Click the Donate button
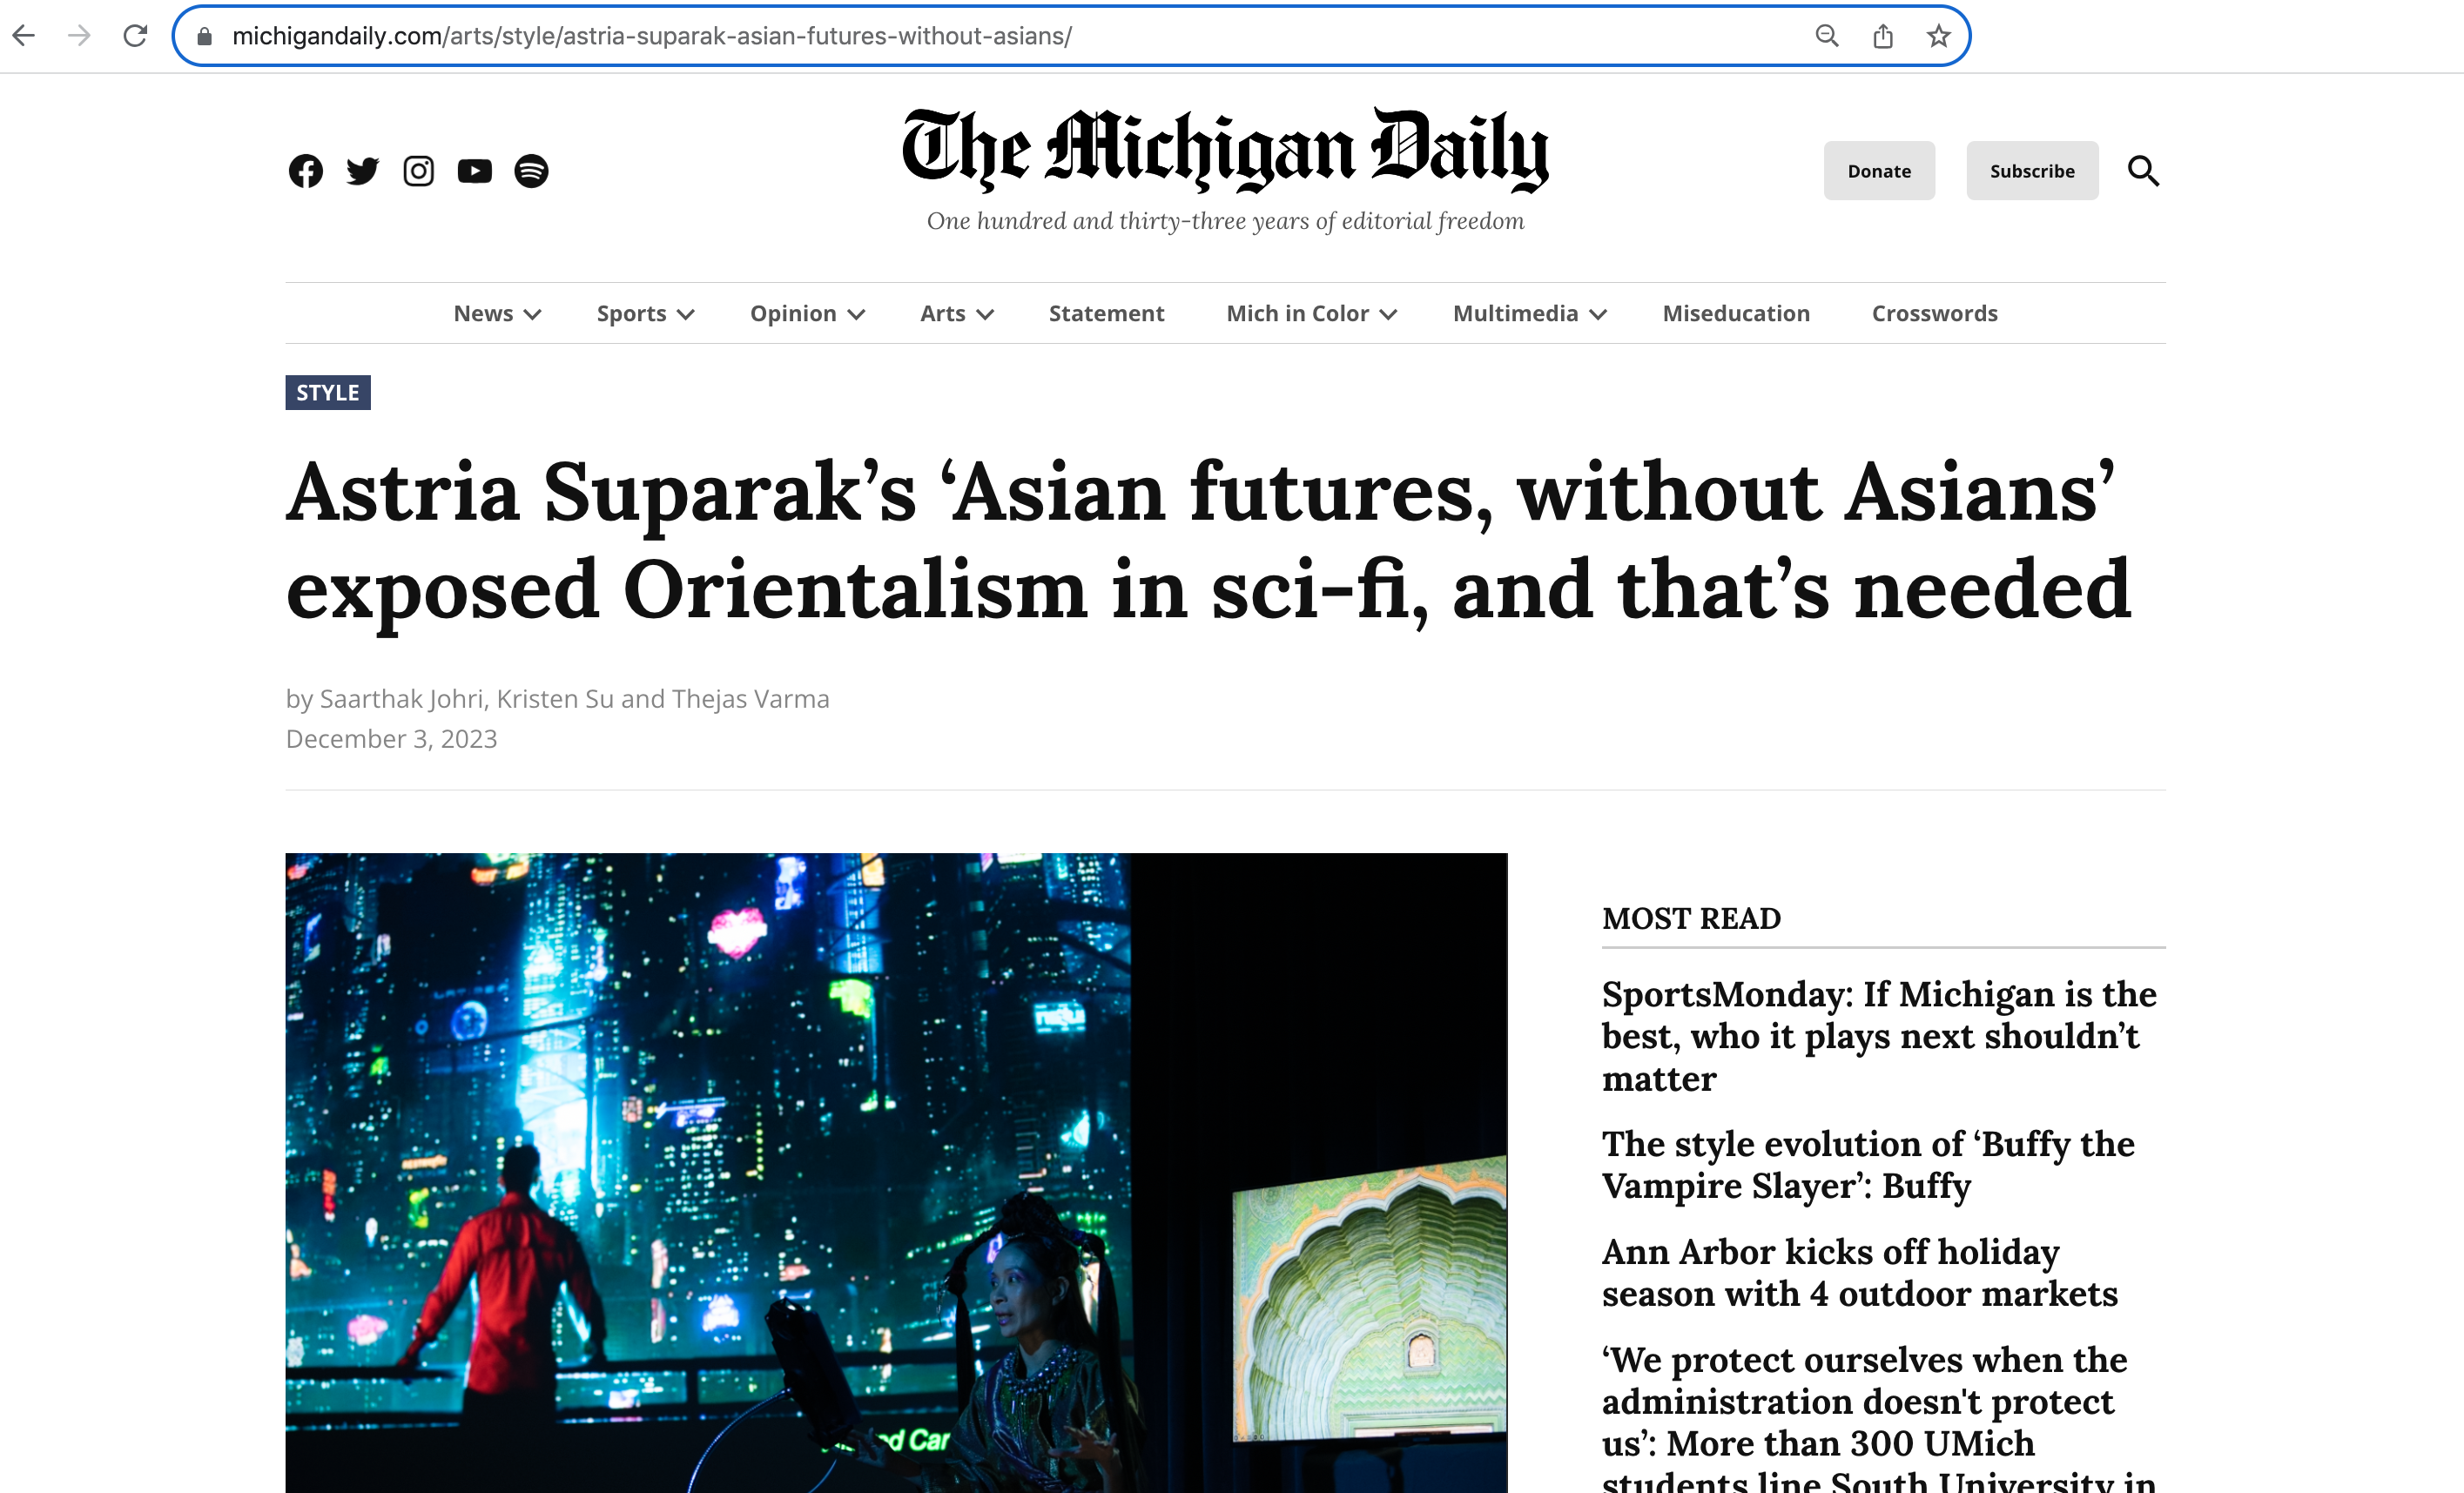 pyautogui.click(x=1879, y=171)
